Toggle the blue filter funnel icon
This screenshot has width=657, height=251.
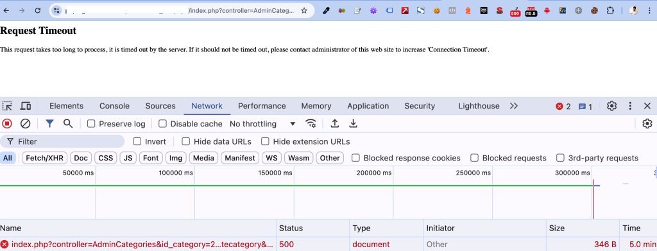click(50, 124)
